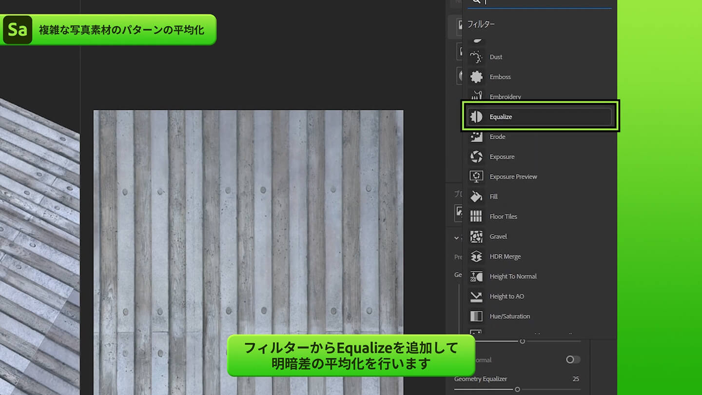This screenshot has height=395, width=702.
Task: Click the Floor Tiles label
Action: [x=503, y=217]
